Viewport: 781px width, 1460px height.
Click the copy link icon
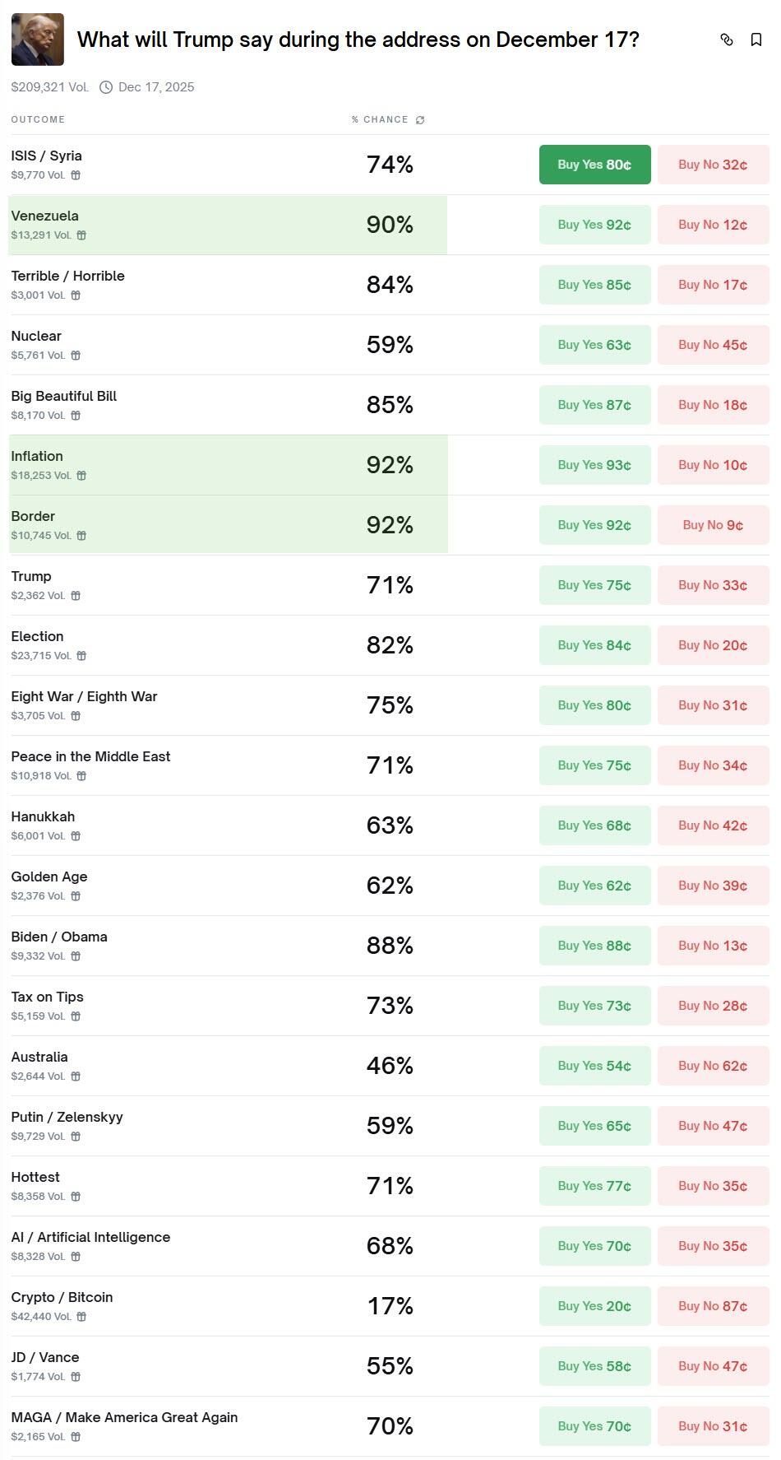click(727, 40)
